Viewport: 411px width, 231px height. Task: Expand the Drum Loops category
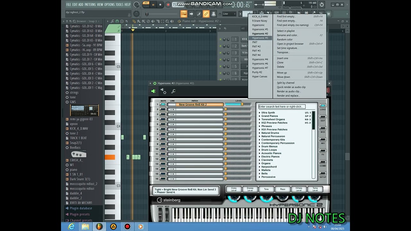pos(260,150)
